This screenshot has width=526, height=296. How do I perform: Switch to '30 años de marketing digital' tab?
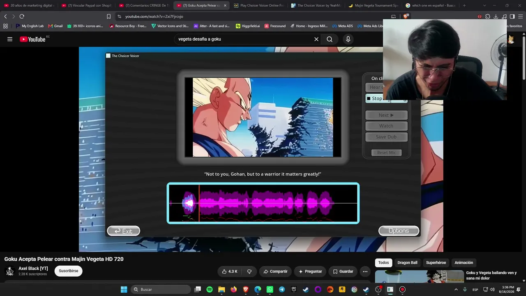point(29,5)
